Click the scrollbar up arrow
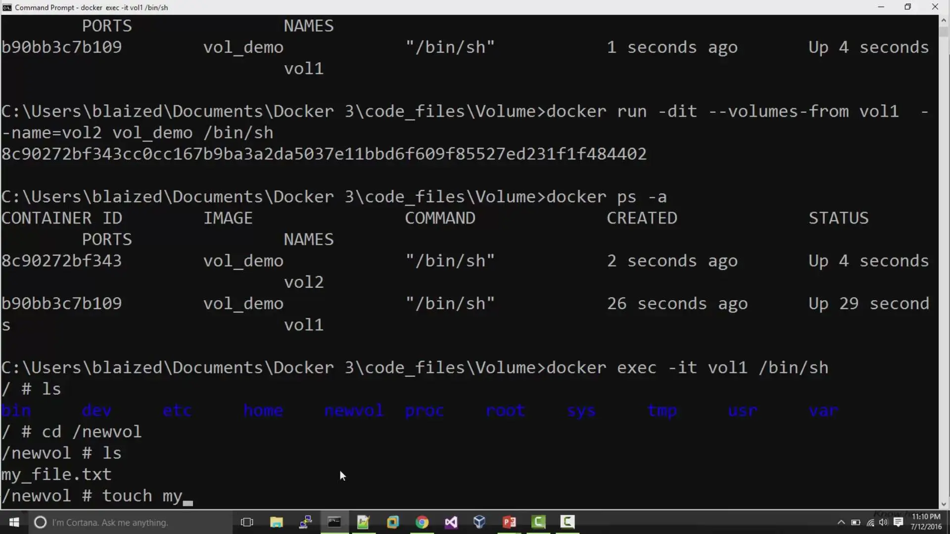The height and width of the screenshot is (534, 950). pos(944,20)
